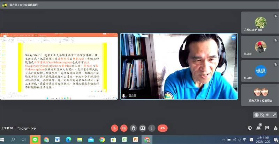Screen dimensions: 279x144
Task: Expand the floating mini toolbar to full screen
Action: 274,115
